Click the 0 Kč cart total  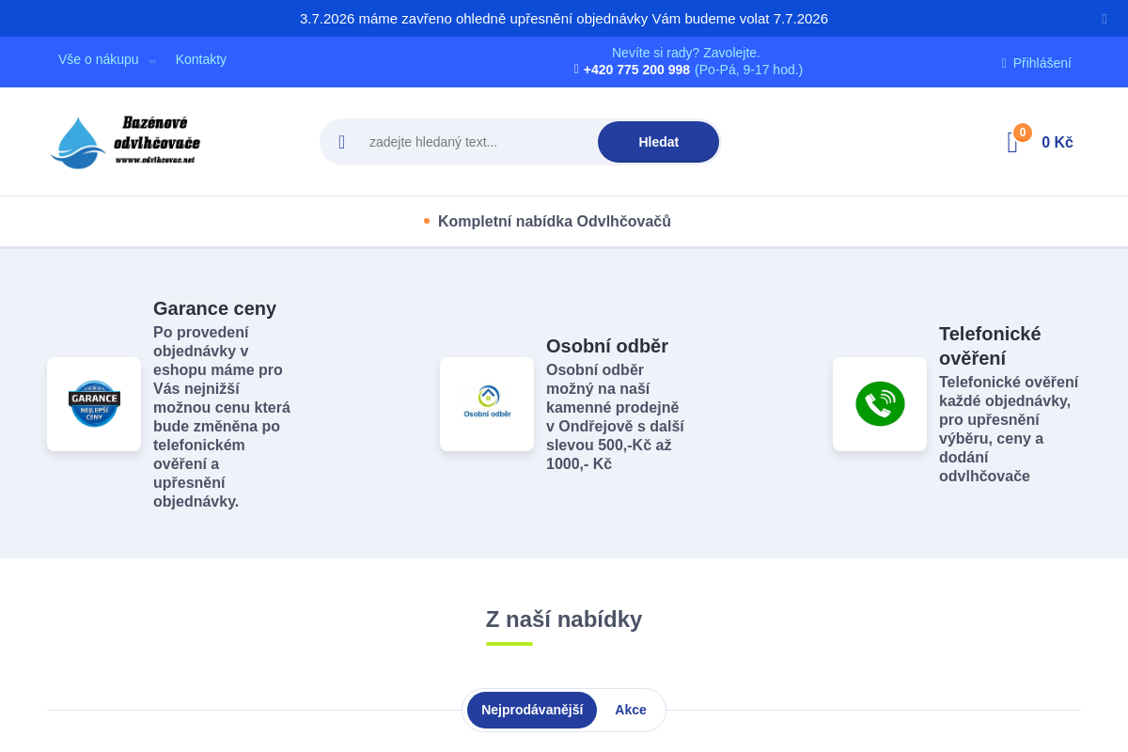pos(1057,143)
